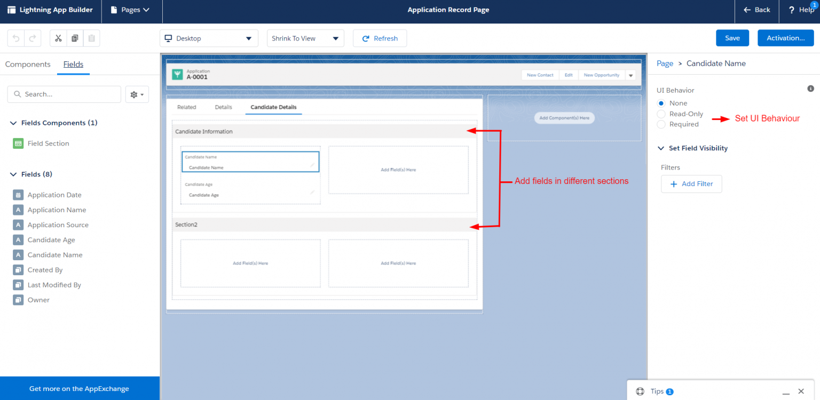This screenshot has width=820, height=400.
Task: Click the Add Filter button
Action: point(691,184)
